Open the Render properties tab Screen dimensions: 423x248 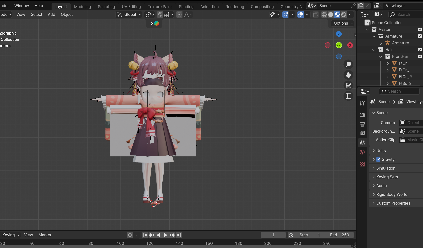[362, 115]
